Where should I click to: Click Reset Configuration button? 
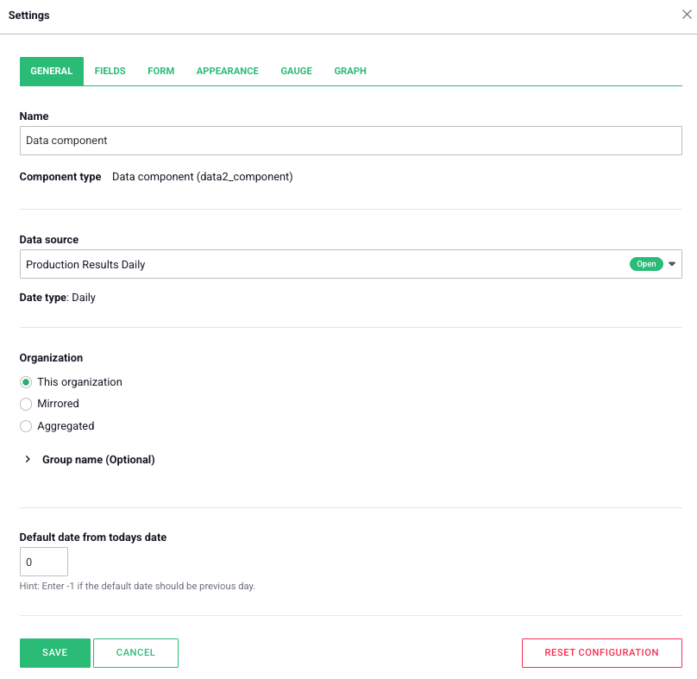[x=601, y=653]
